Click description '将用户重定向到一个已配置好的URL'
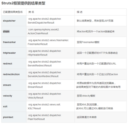 (x=96, y=64)
